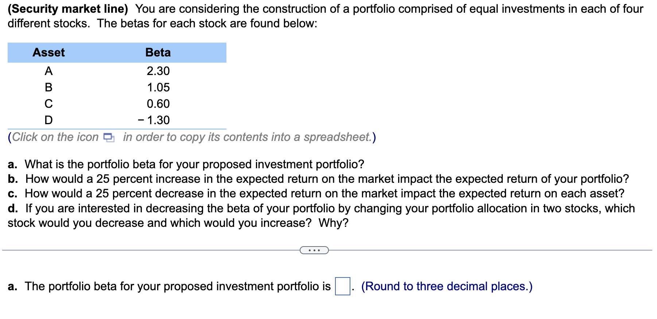The image size is (657, 319).
Task: Expand the ellipsis divider button
Action: pyautogui.click(x=314, y=250)
